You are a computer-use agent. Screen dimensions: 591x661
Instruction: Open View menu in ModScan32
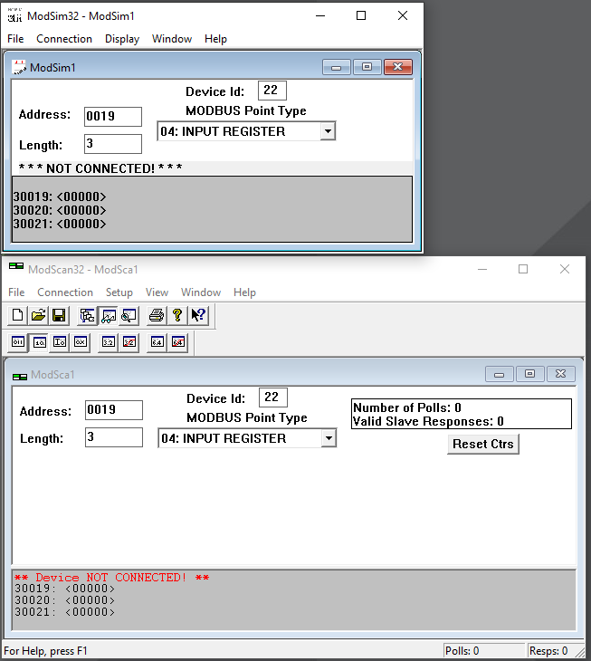tap(157, 292)
